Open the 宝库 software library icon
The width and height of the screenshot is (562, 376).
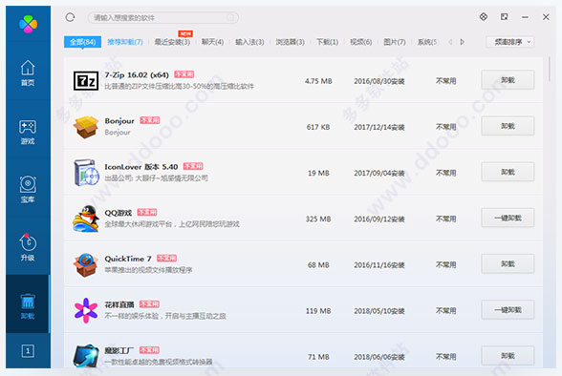pyautogui.click(x=28, y=189)
